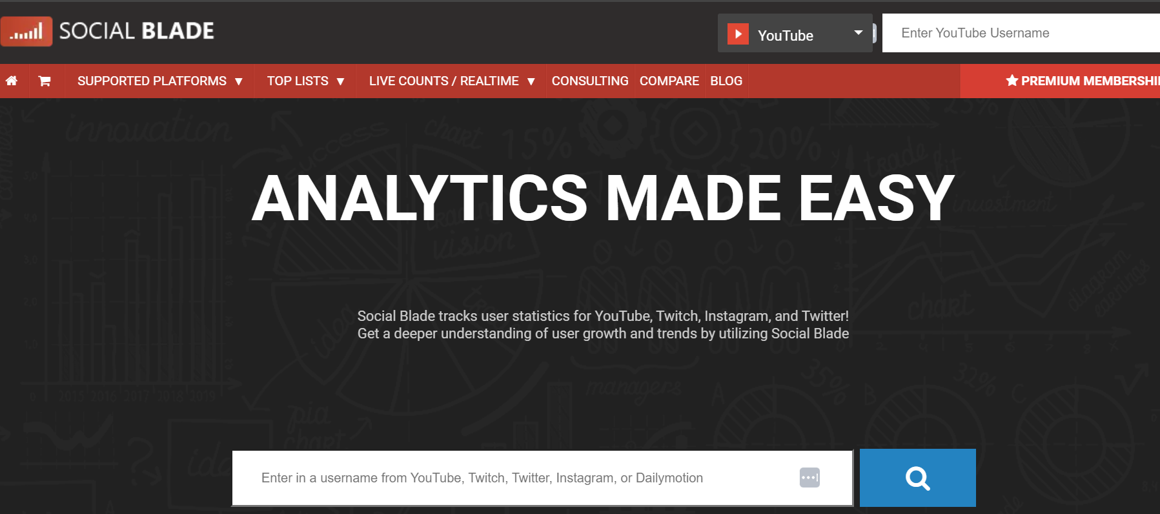The width and height of the screenshot is (1160, 514).
Task: Expand Live Counts / Realtime menu
Action: tap(451, 81)
